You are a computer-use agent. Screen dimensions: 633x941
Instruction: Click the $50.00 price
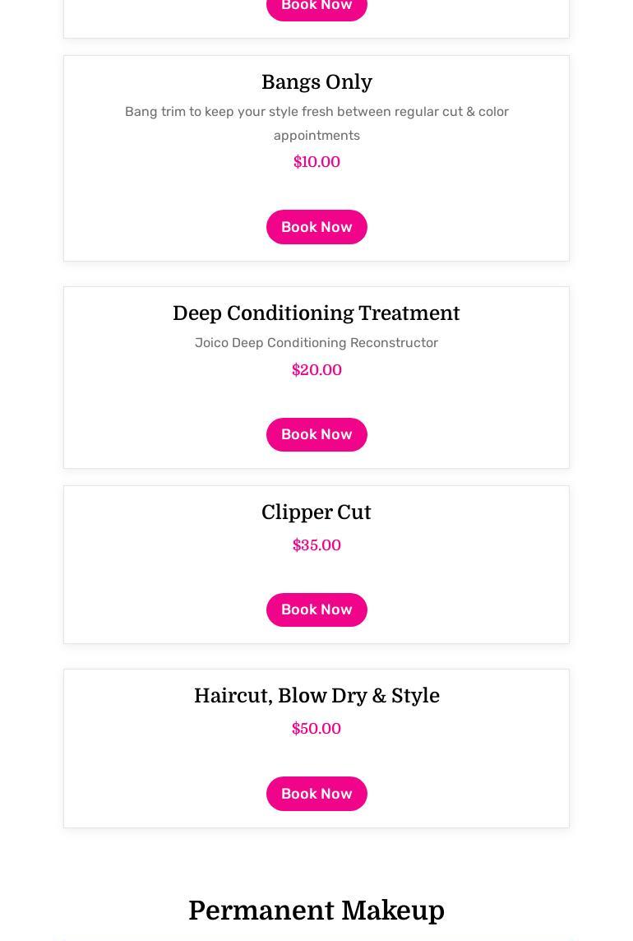[316, 729]
